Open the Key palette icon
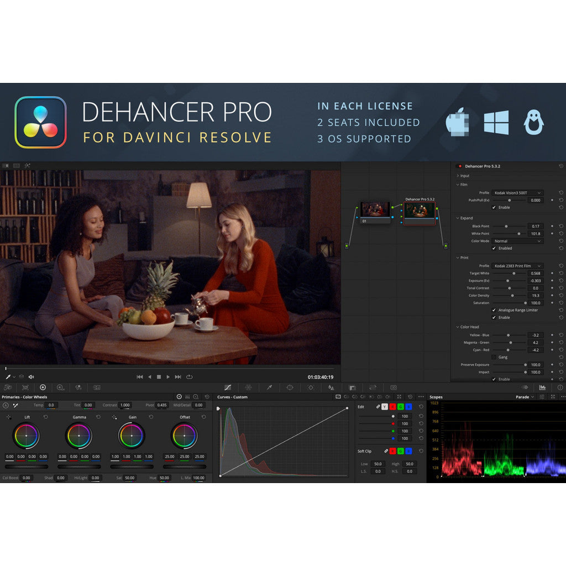The image size is (566, 566). tap(352, 387)
